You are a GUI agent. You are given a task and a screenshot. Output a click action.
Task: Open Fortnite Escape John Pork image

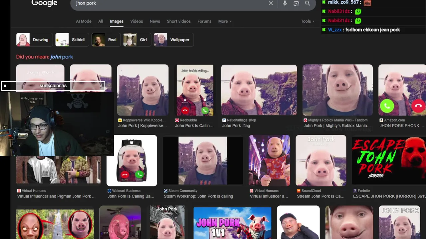pos(389,161)
